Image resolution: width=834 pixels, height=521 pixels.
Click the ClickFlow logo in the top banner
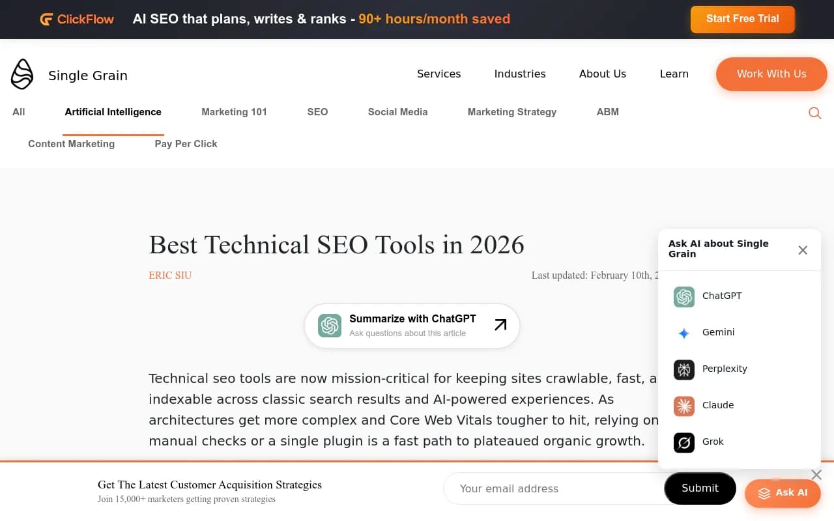76,19
